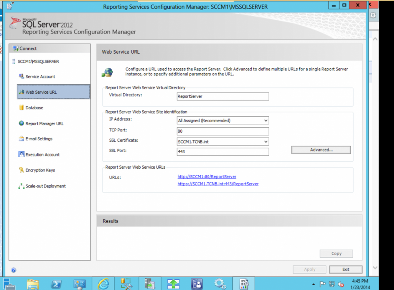Screen dimensions: 394x290
Task: Click the Virtual Directory text field
Action: pyautogui.click(x=223, y=96)
